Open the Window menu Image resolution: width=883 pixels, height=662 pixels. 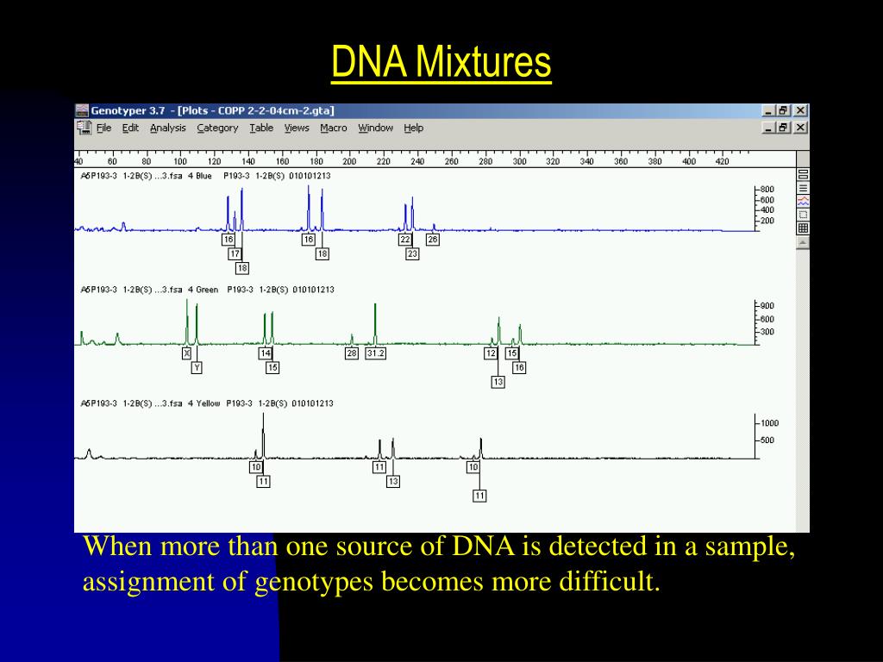click(376, 128)
